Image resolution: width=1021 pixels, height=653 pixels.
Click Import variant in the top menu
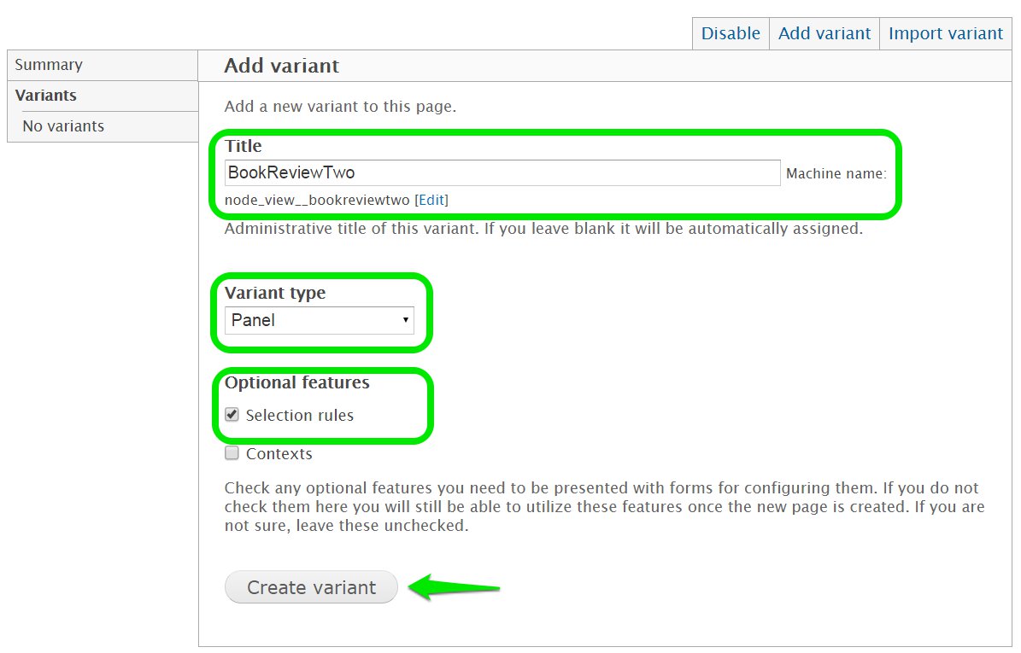pyautogui.click(x=945, y=33)
